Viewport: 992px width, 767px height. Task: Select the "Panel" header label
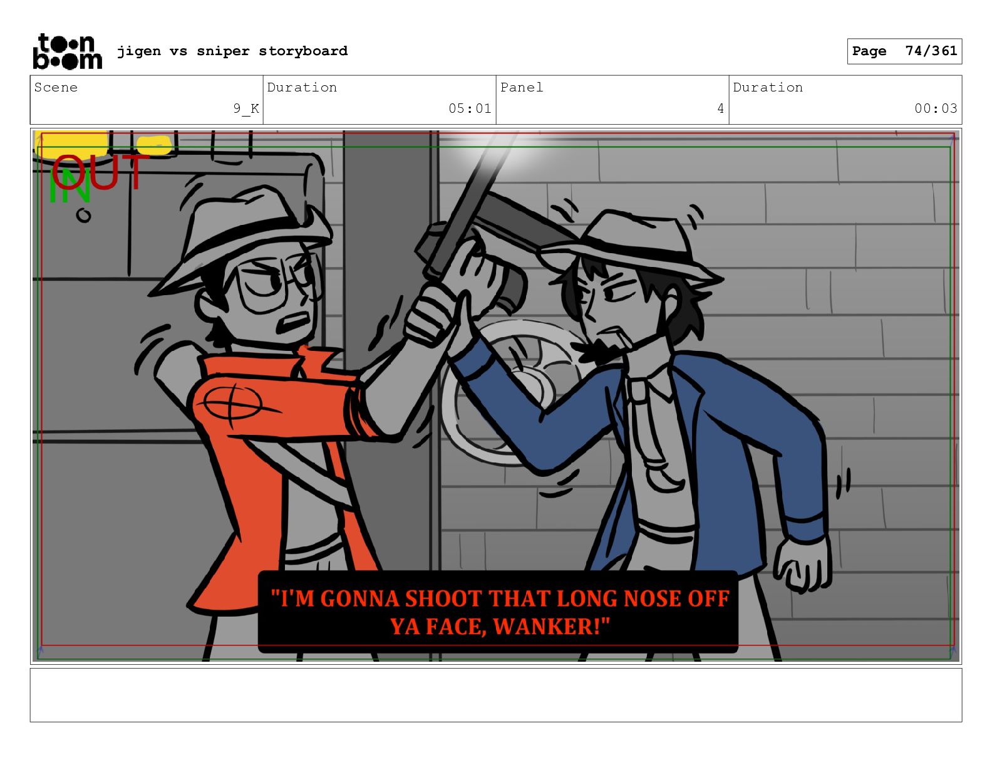point(522,87)
